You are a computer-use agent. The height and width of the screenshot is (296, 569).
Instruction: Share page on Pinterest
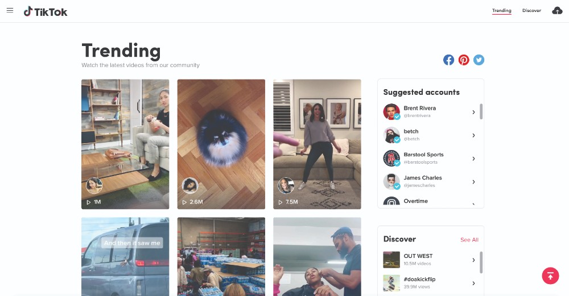point(464,60)
